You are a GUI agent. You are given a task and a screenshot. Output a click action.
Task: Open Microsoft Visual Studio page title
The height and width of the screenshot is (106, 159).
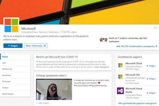[x=134, y=90]
